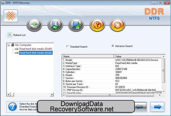Open help with the question mark toolbar button
The width and height of the screenshot is (171, 116).
[x=97, y=25]
